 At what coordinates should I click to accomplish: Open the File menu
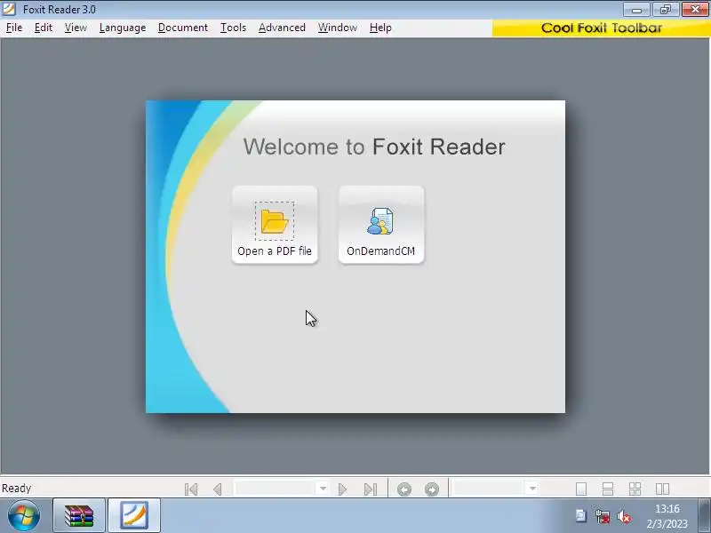point(14,28)
